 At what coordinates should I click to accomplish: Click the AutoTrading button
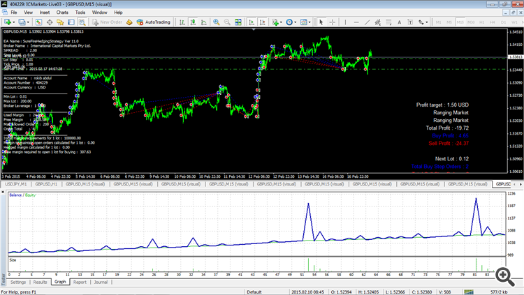157,22
